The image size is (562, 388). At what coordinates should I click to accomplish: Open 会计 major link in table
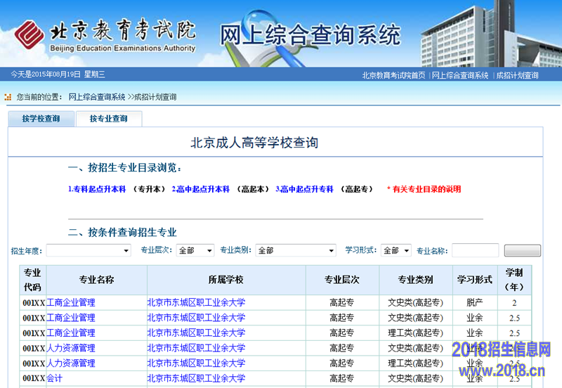pyautogui.click(x=54, y=378)
